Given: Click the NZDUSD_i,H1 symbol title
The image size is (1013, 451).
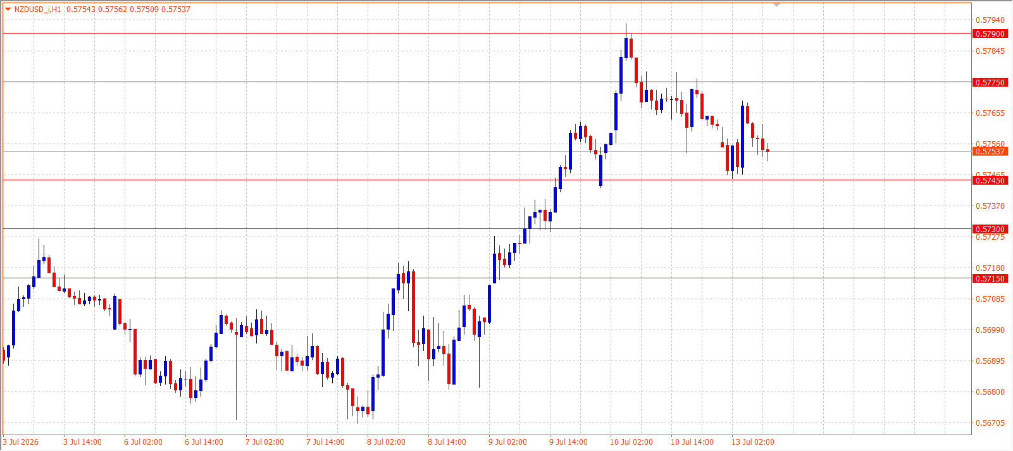Looking at the screenshot, I should [x=38, y=9].
